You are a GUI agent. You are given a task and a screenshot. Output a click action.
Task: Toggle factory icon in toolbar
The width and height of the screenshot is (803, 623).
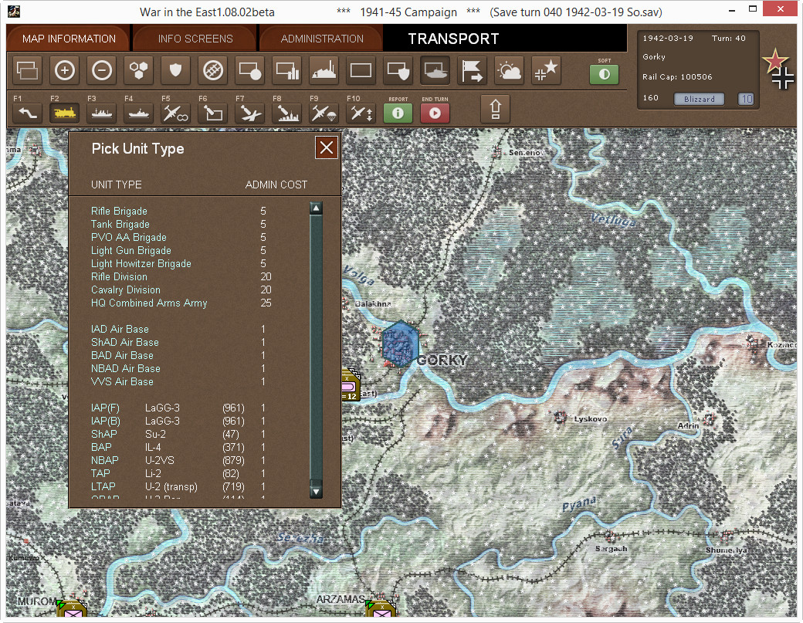pyautogui.click(x=324, y=70)
